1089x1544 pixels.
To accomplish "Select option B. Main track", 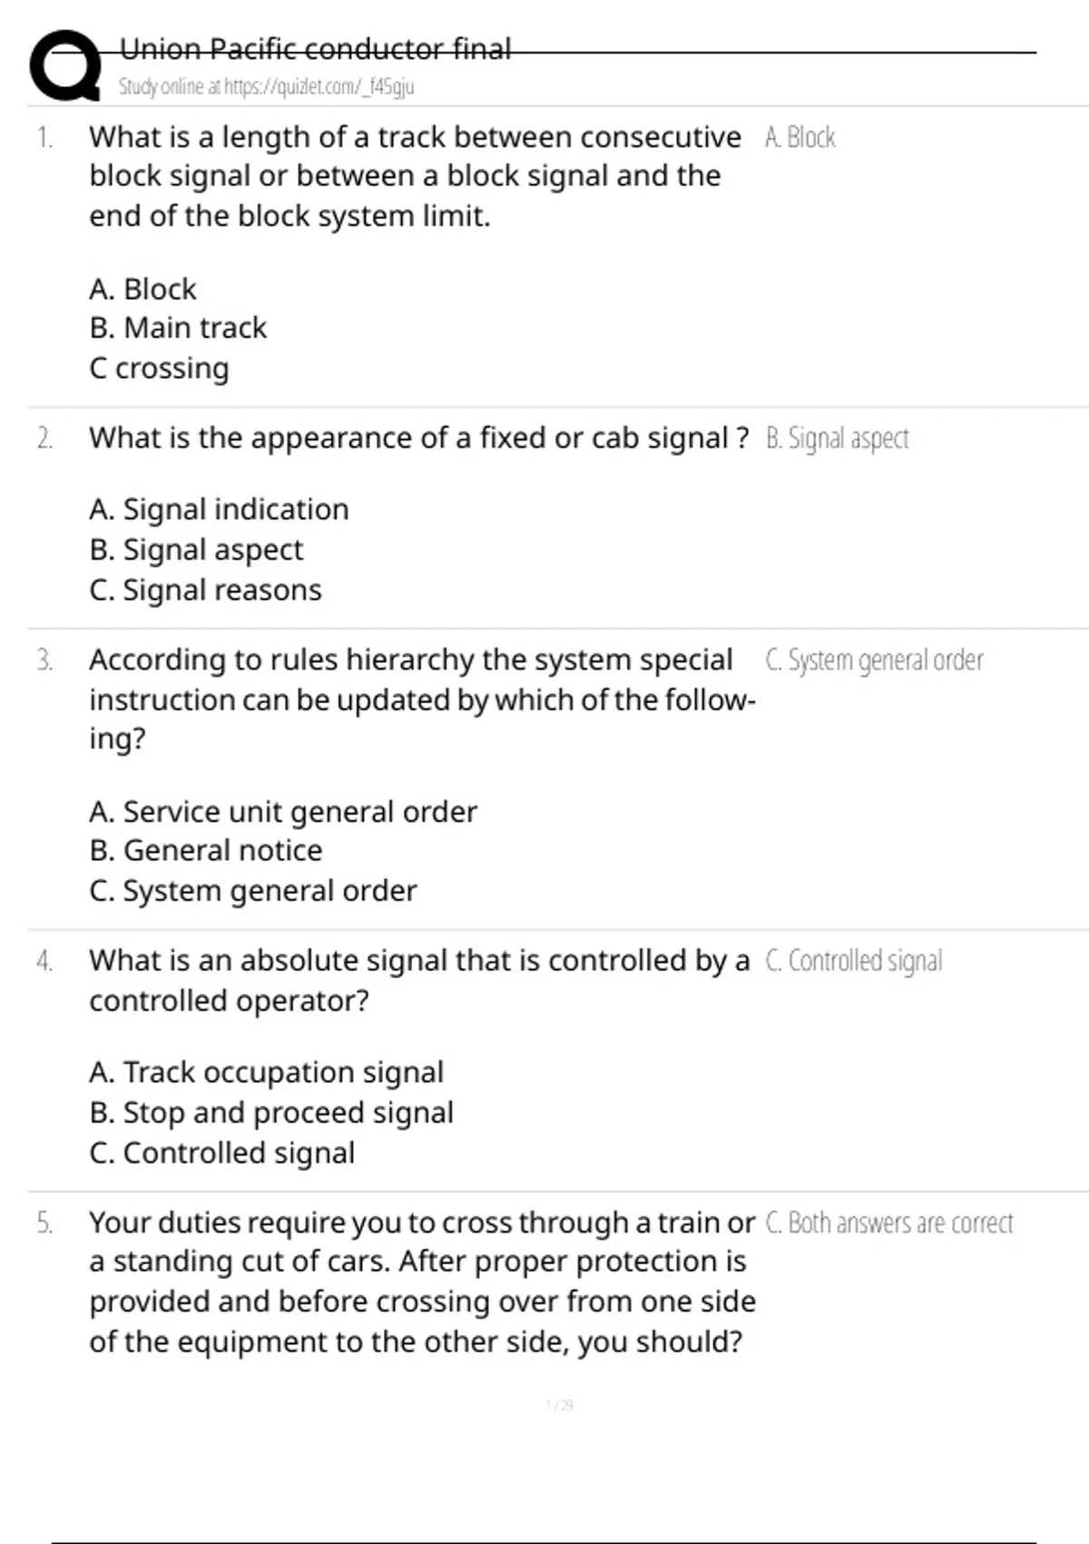I will (x=178, y=328).
